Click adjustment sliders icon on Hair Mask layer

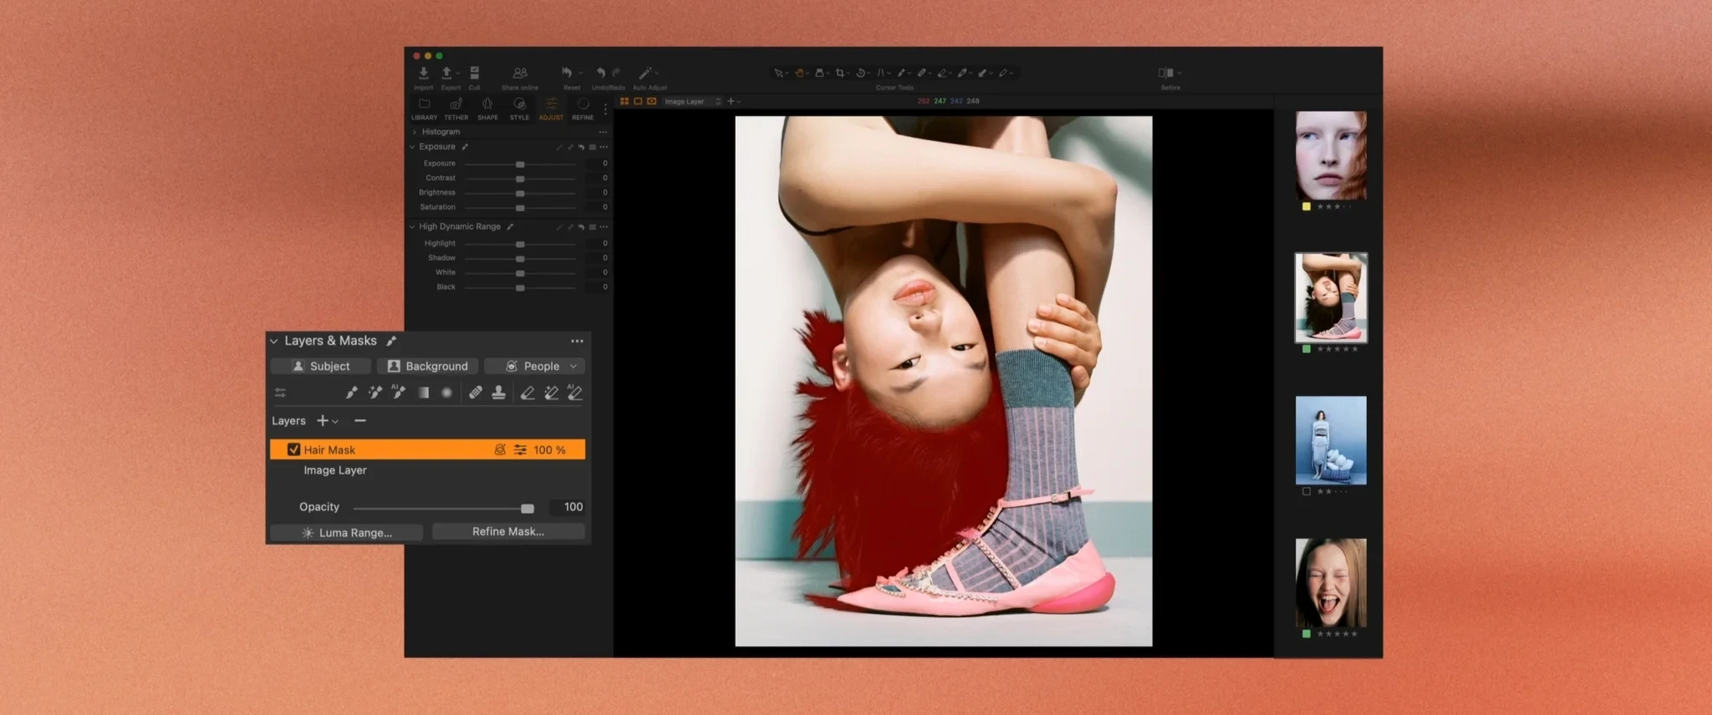520,449
